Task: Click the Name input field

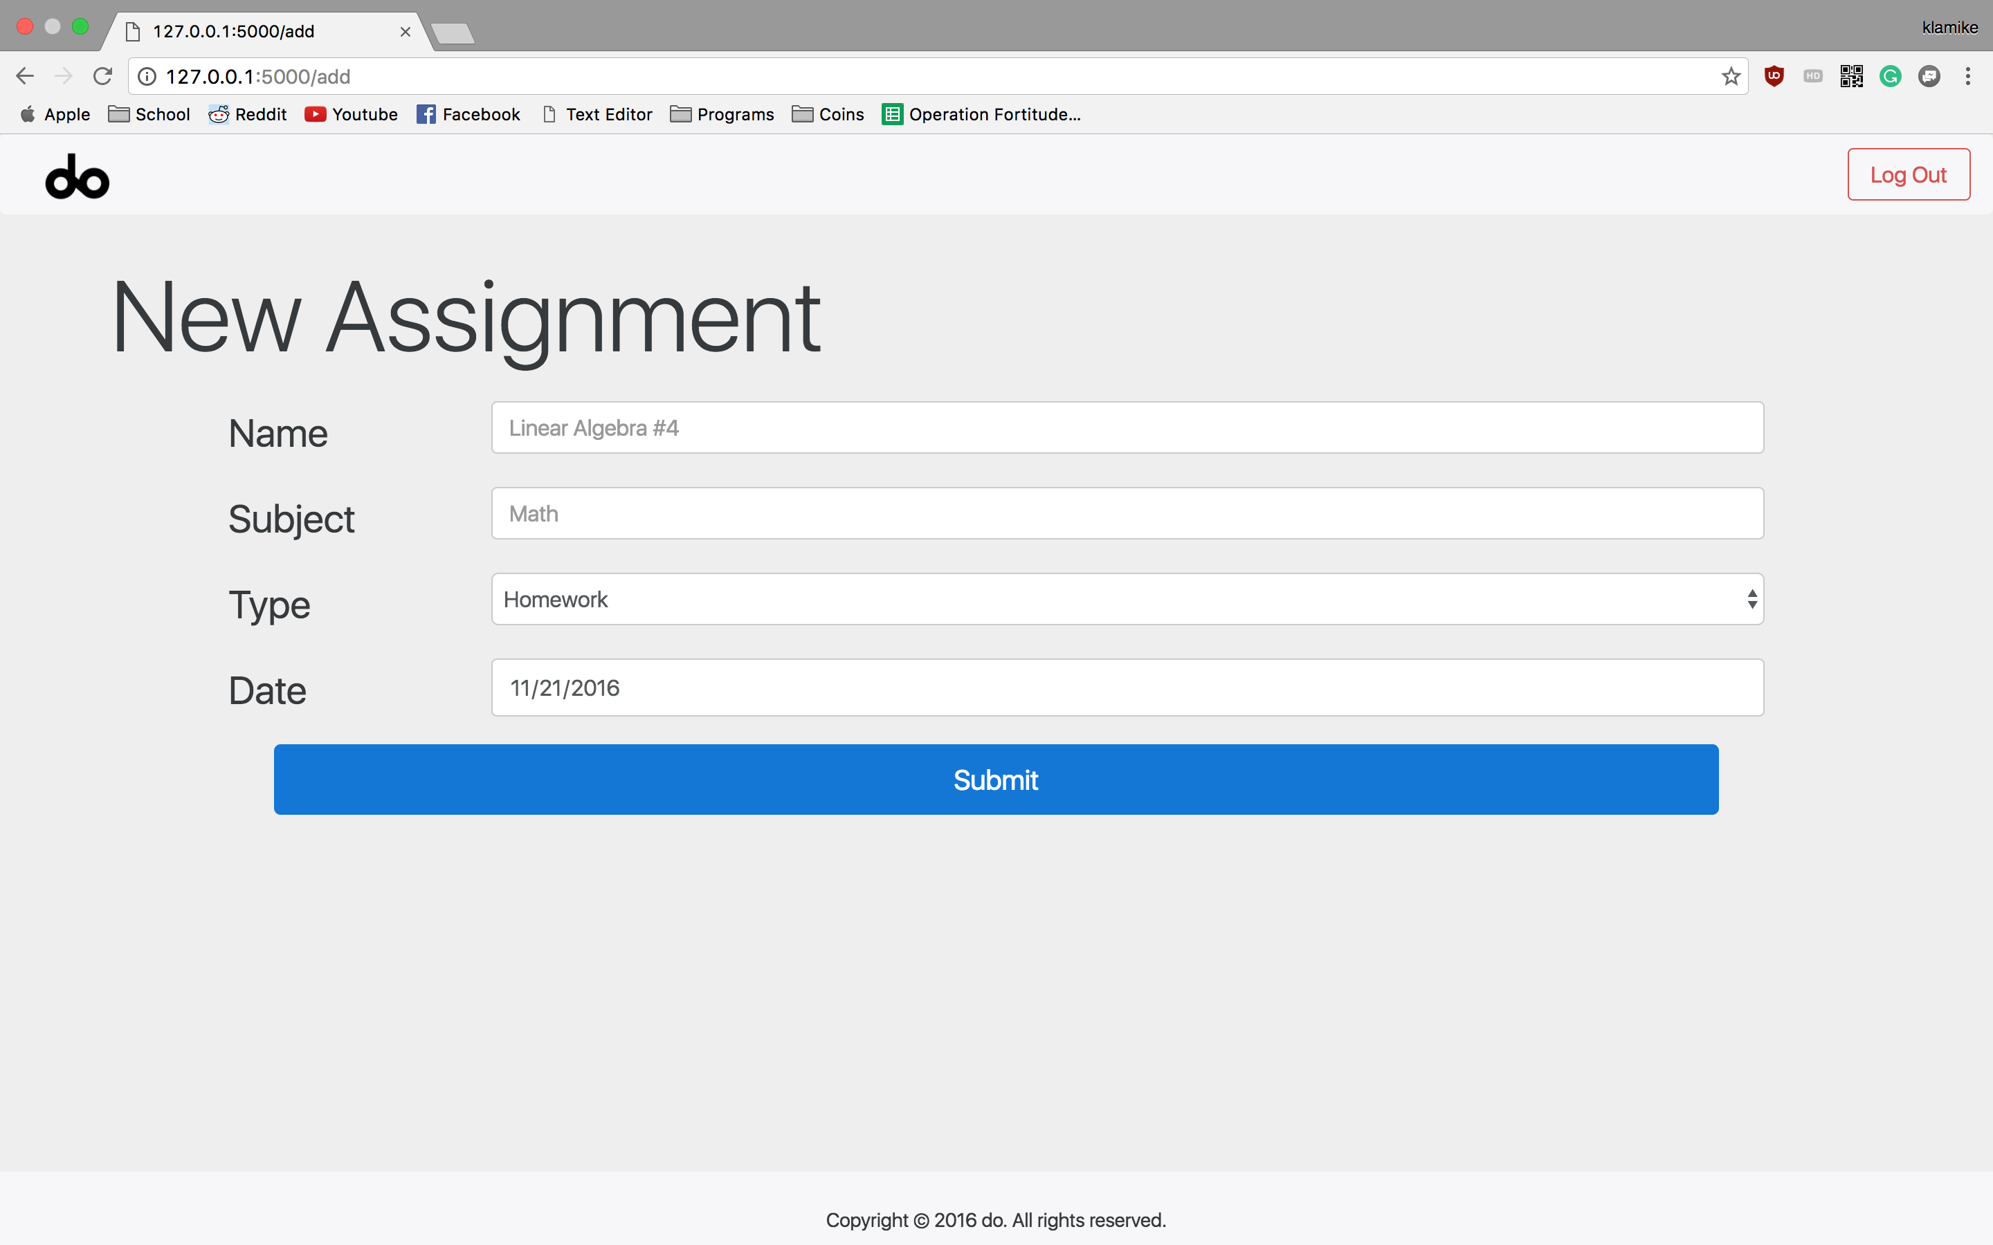Action: click(x=1127, y=428)
